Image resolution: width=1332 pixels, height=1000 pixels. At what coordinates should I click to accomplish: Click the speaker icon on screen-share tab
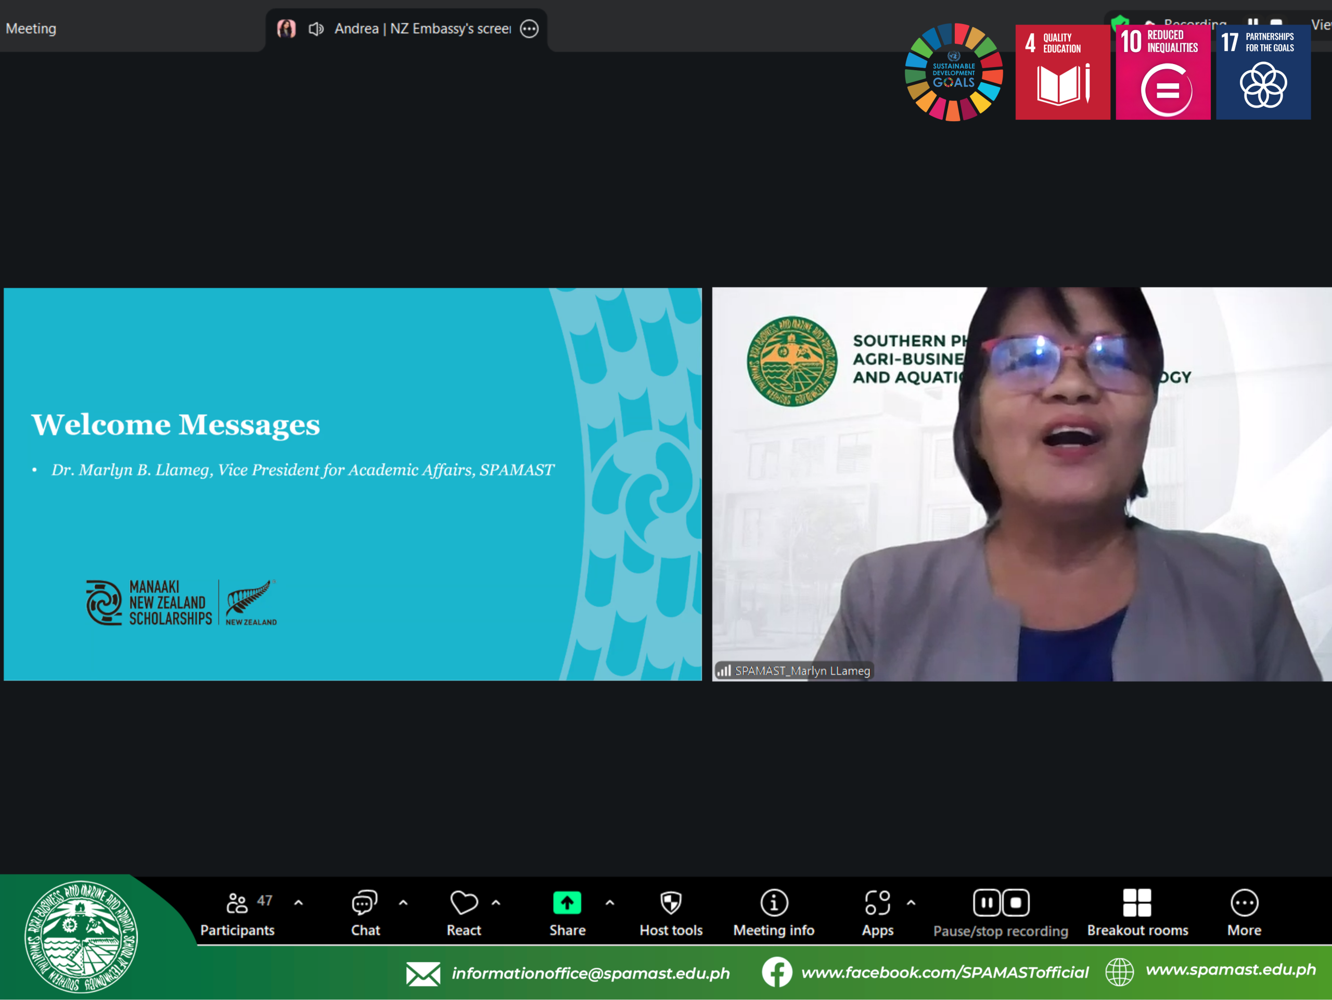click(316, 29)
